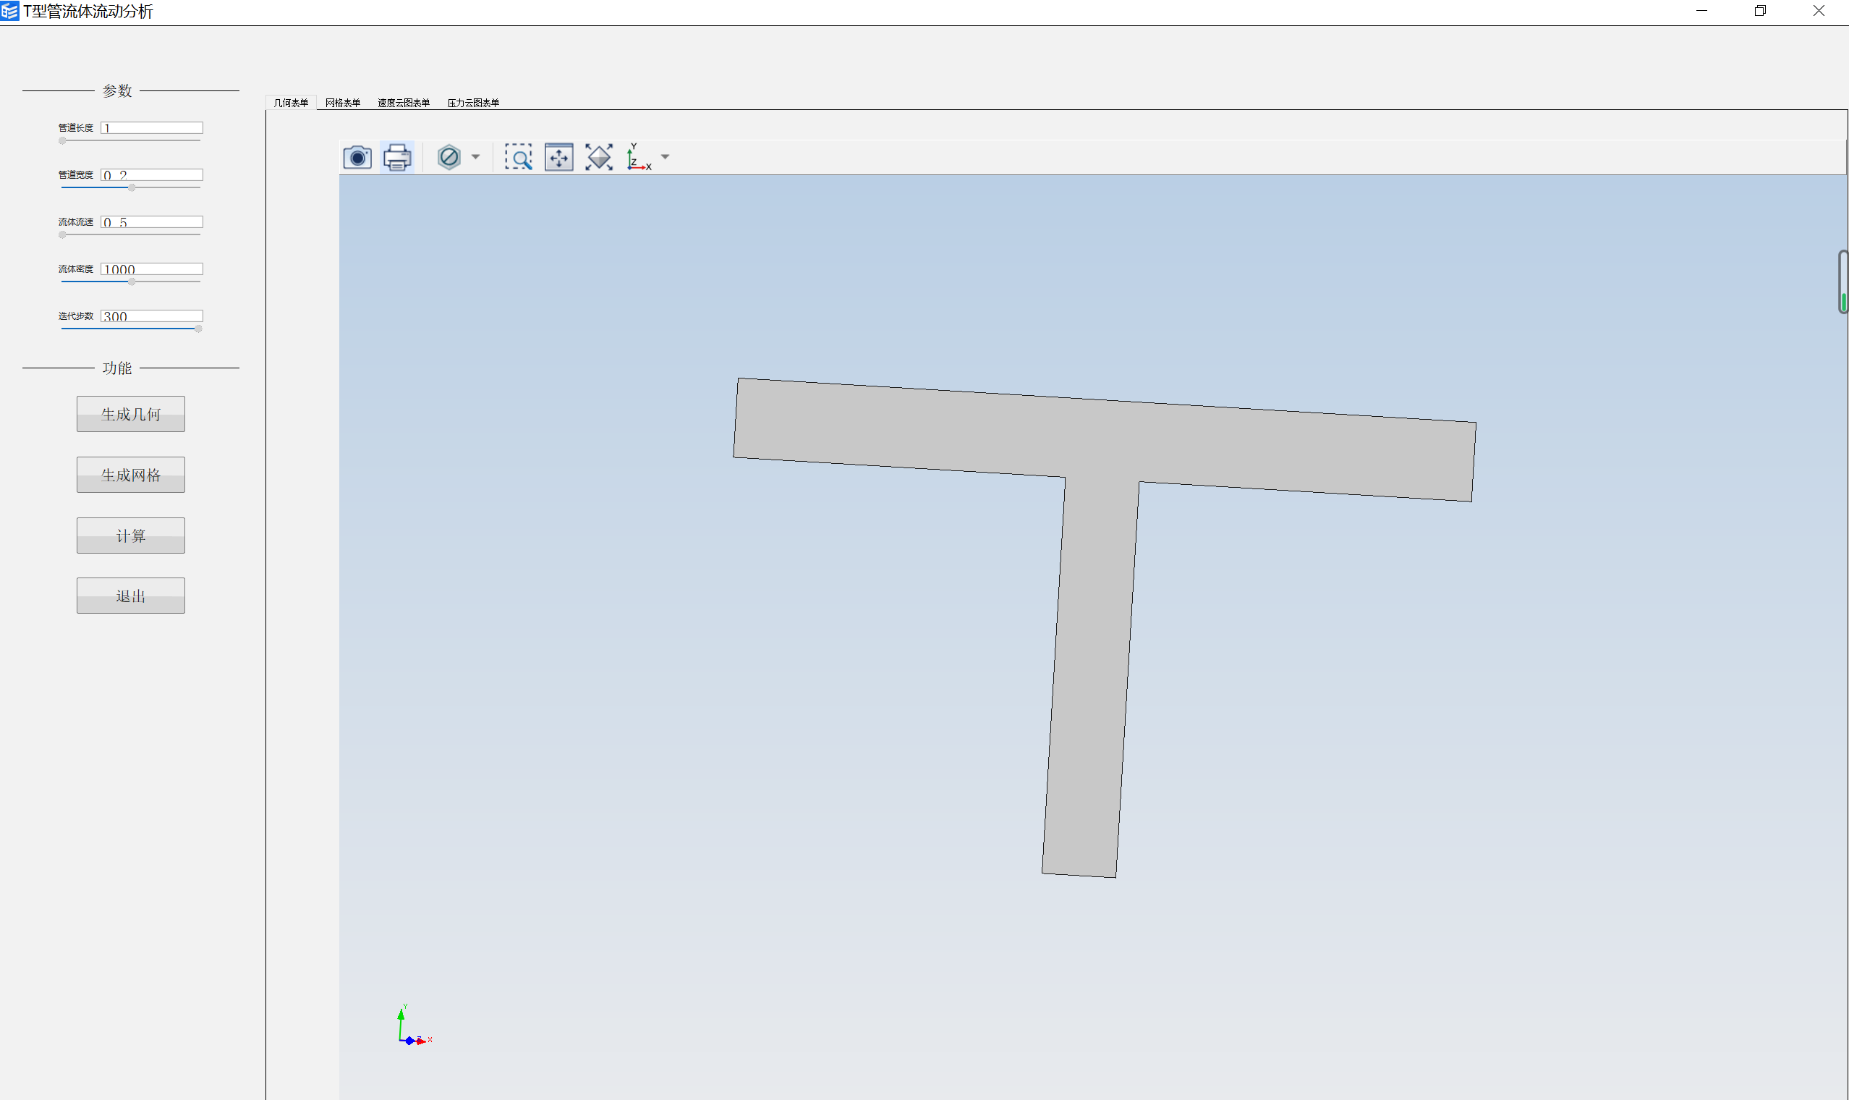1849x1100 pixels.
Task: Click the 流体流速 slider handle
Action: (62, 235)
